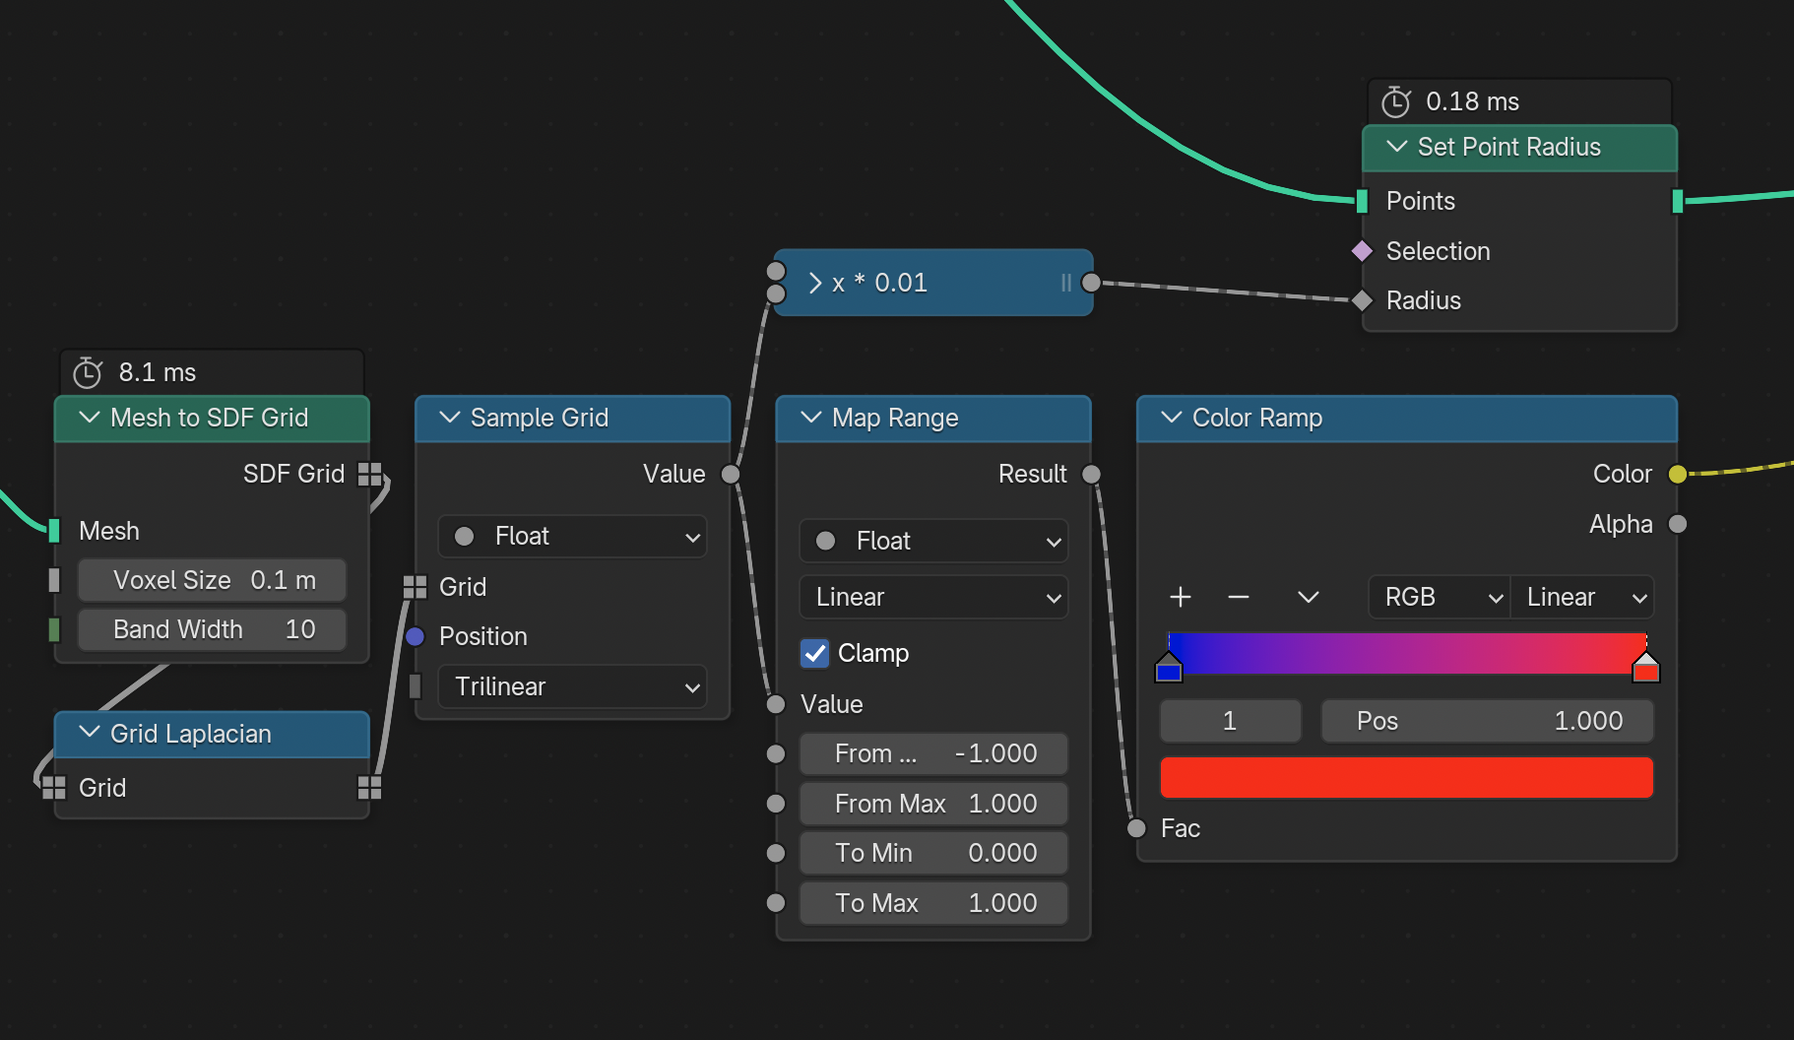
Task: Click the Pos 1.000 position field
Action: tap(1487, 721)
